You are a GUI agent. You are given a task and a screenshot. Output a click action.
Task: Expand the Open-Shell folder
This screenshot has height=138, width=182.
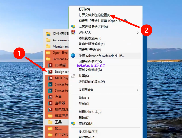[57, 52]
